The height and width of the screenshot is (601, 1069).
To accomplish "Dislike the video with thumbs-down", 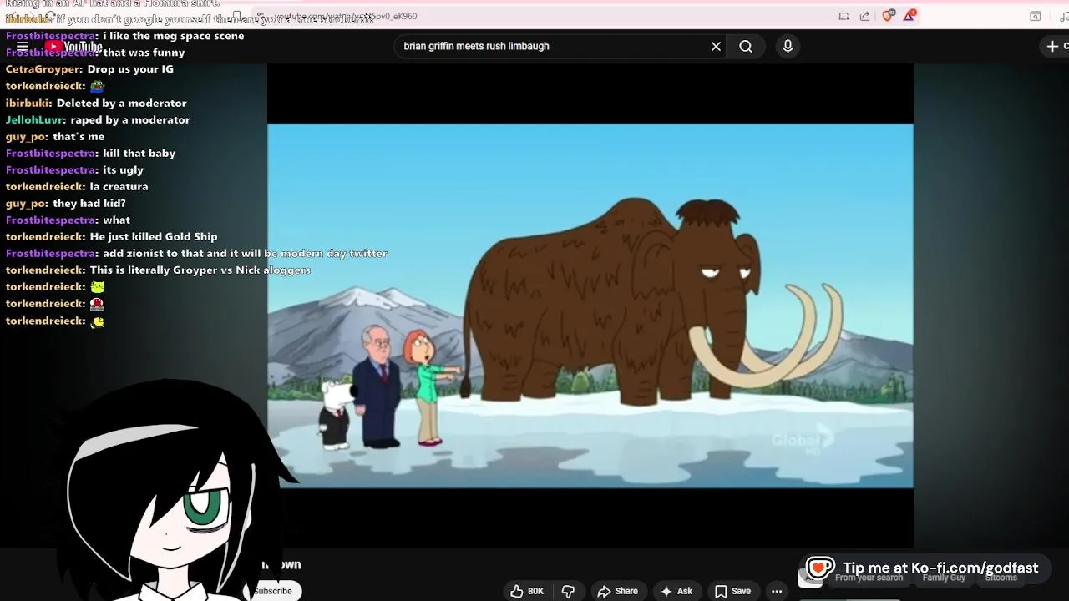I will coord(569,591).
